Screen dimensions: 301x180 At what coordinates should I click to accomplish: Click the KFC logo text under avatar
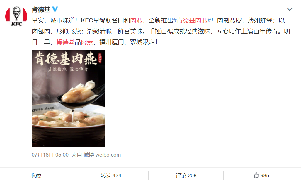click(16, 24)
